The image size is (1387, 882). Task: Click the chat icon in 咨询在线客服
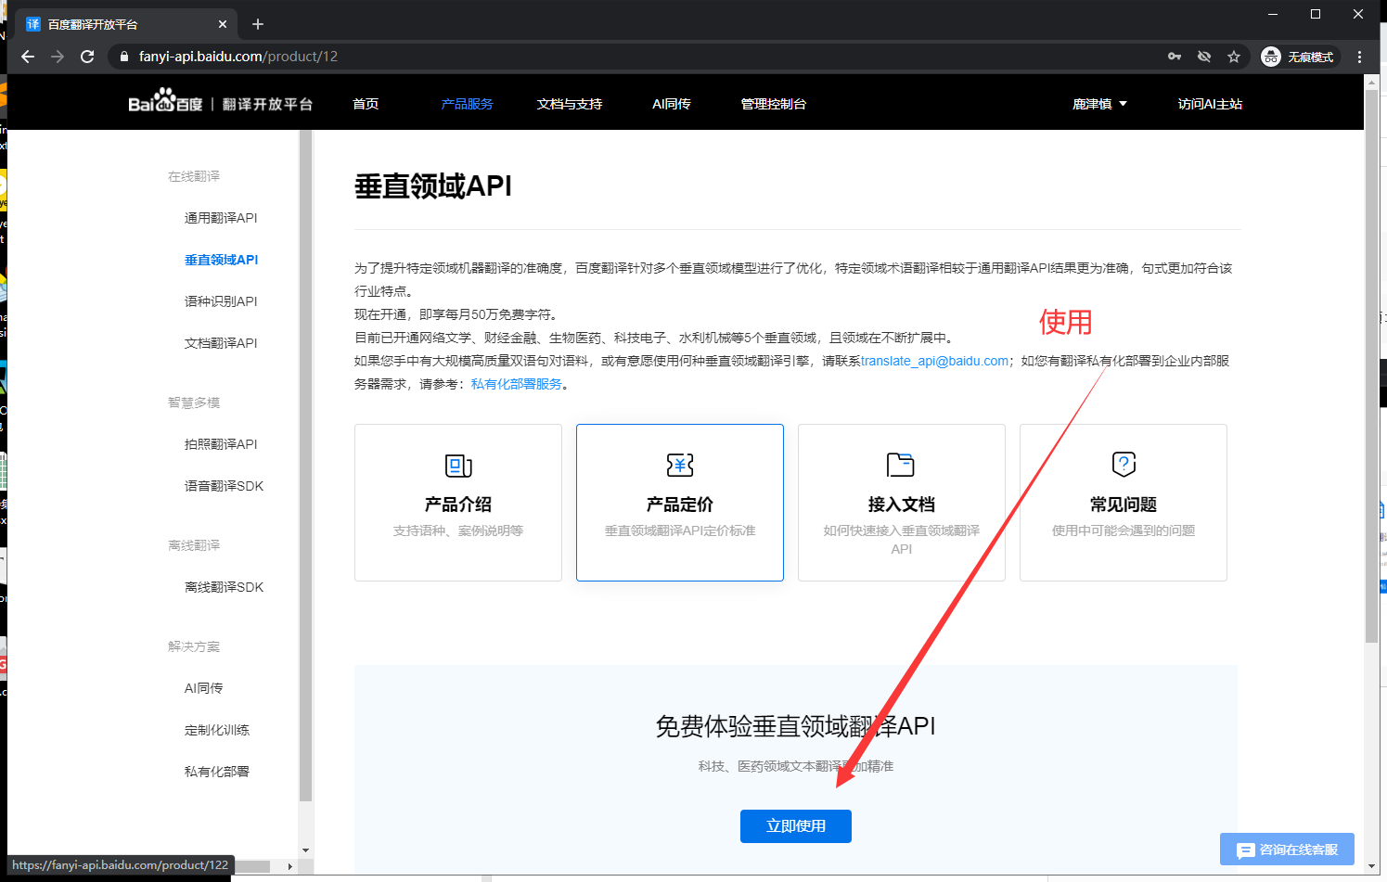1246,850
